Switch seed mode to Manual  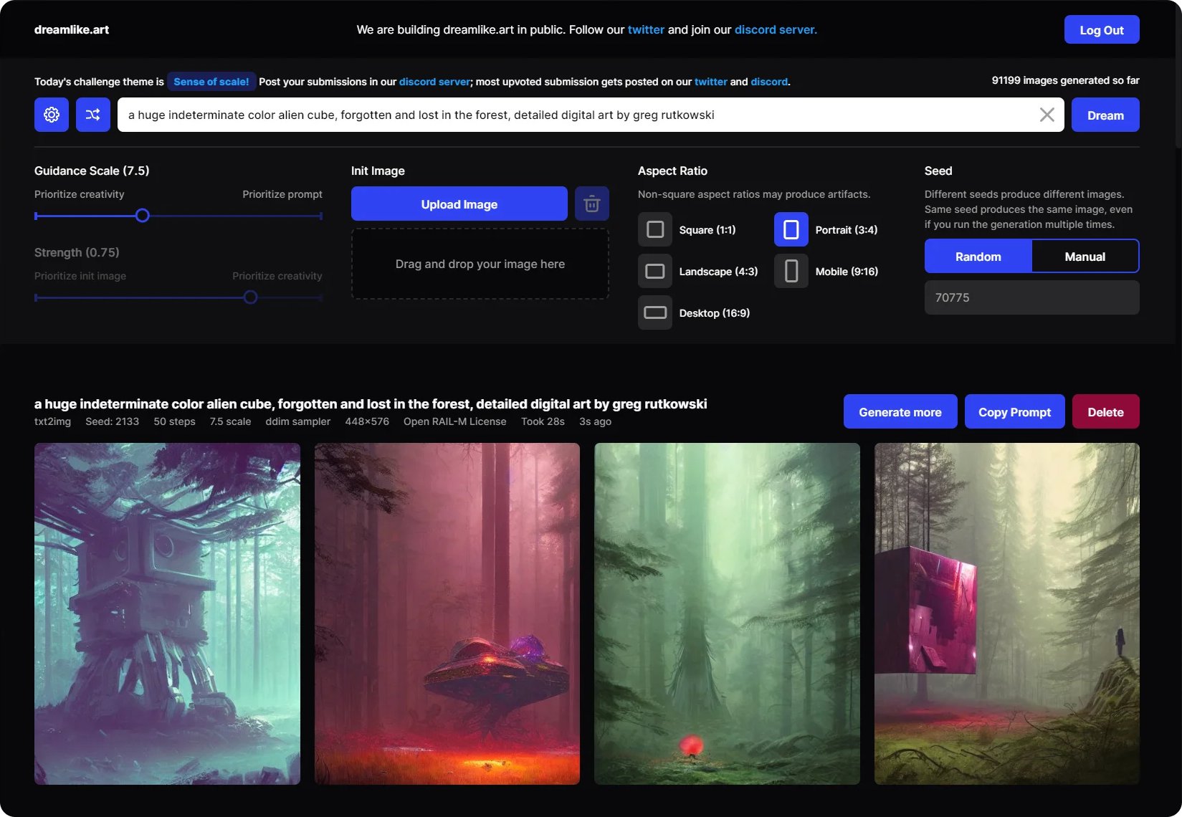tap(1085, 257)
